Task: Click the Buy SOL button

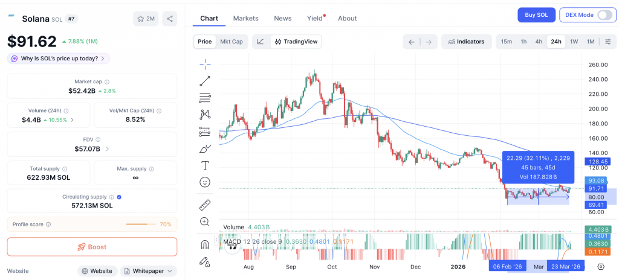Action: tap(536, 15)
